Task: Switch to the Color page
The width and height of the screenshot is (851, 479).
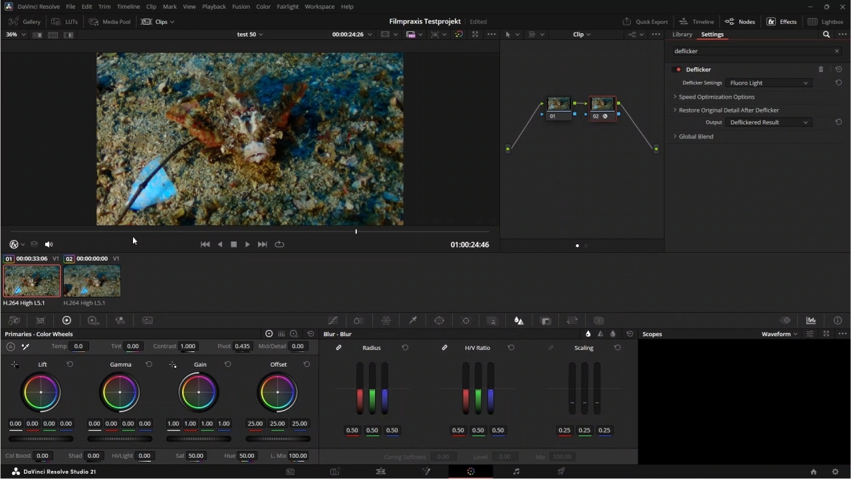Action: pos(471,472)
